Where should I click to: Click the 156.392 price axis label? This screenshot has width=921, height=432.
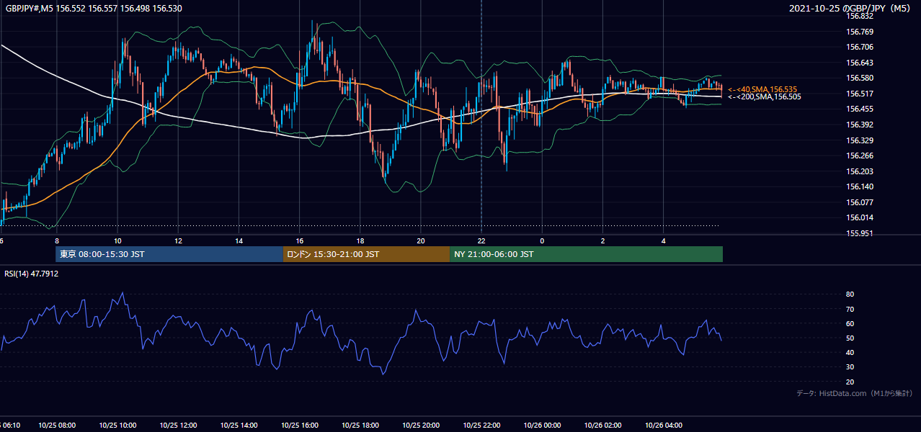pos(860,125)
